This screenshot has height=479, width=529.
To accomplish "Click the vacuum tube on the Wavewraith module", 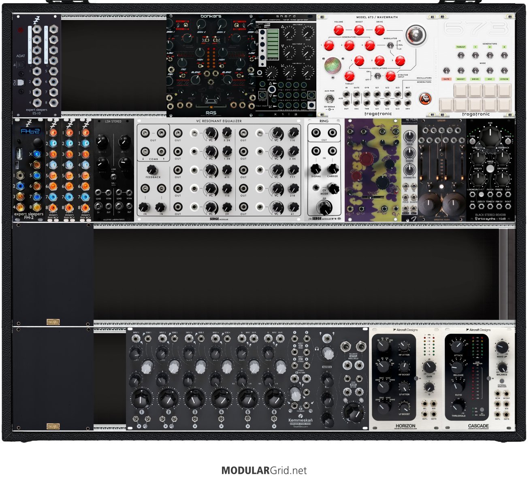I will pos(416,34).
